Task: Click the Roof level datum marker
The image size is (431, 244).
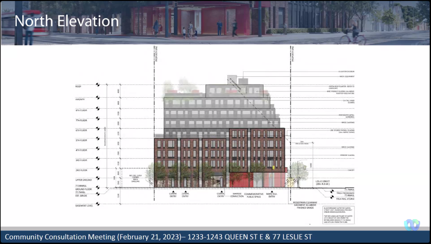Action: [98, 85]
